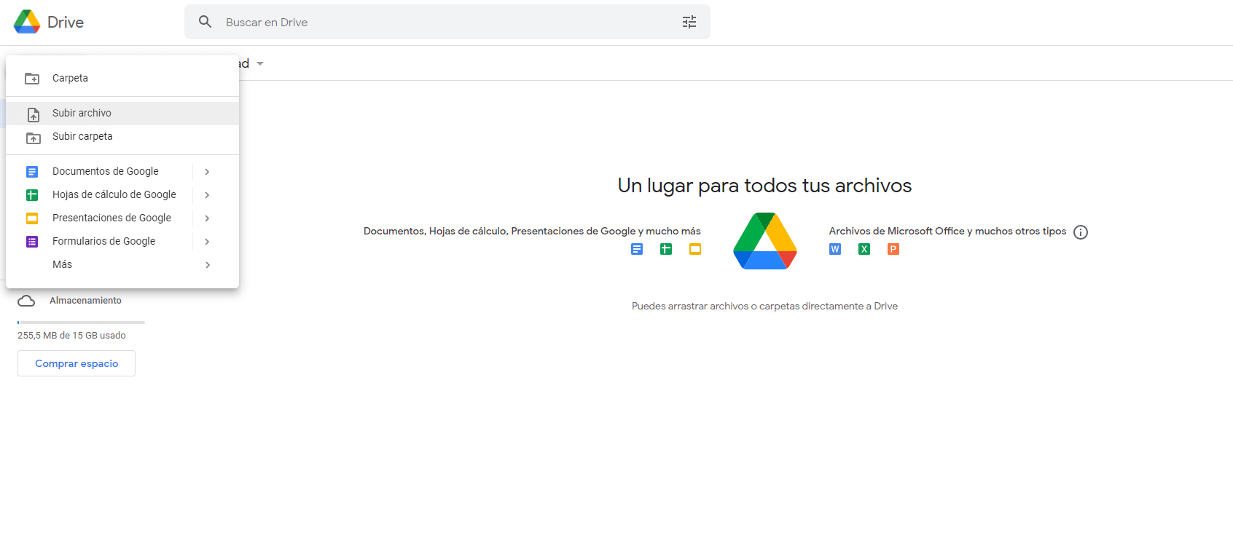
Task: Click the Comprar espacio button
Action: (x=77, y=363)
